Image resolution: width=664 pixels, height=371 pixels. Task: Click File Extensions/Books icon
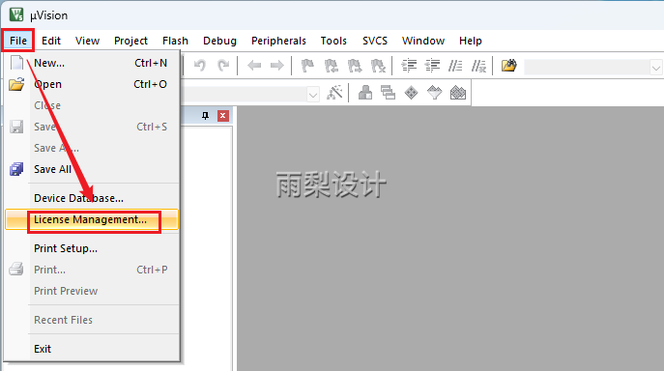pyautogui.click(x=365, y=93)
